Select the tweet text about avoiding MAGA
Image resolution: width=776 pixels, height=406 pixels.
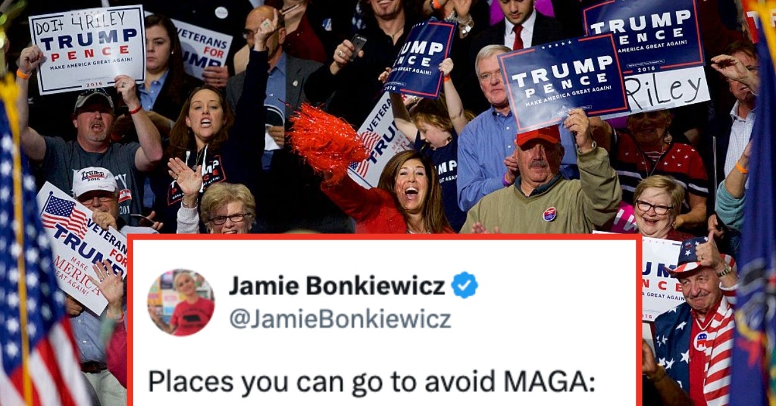371,382
